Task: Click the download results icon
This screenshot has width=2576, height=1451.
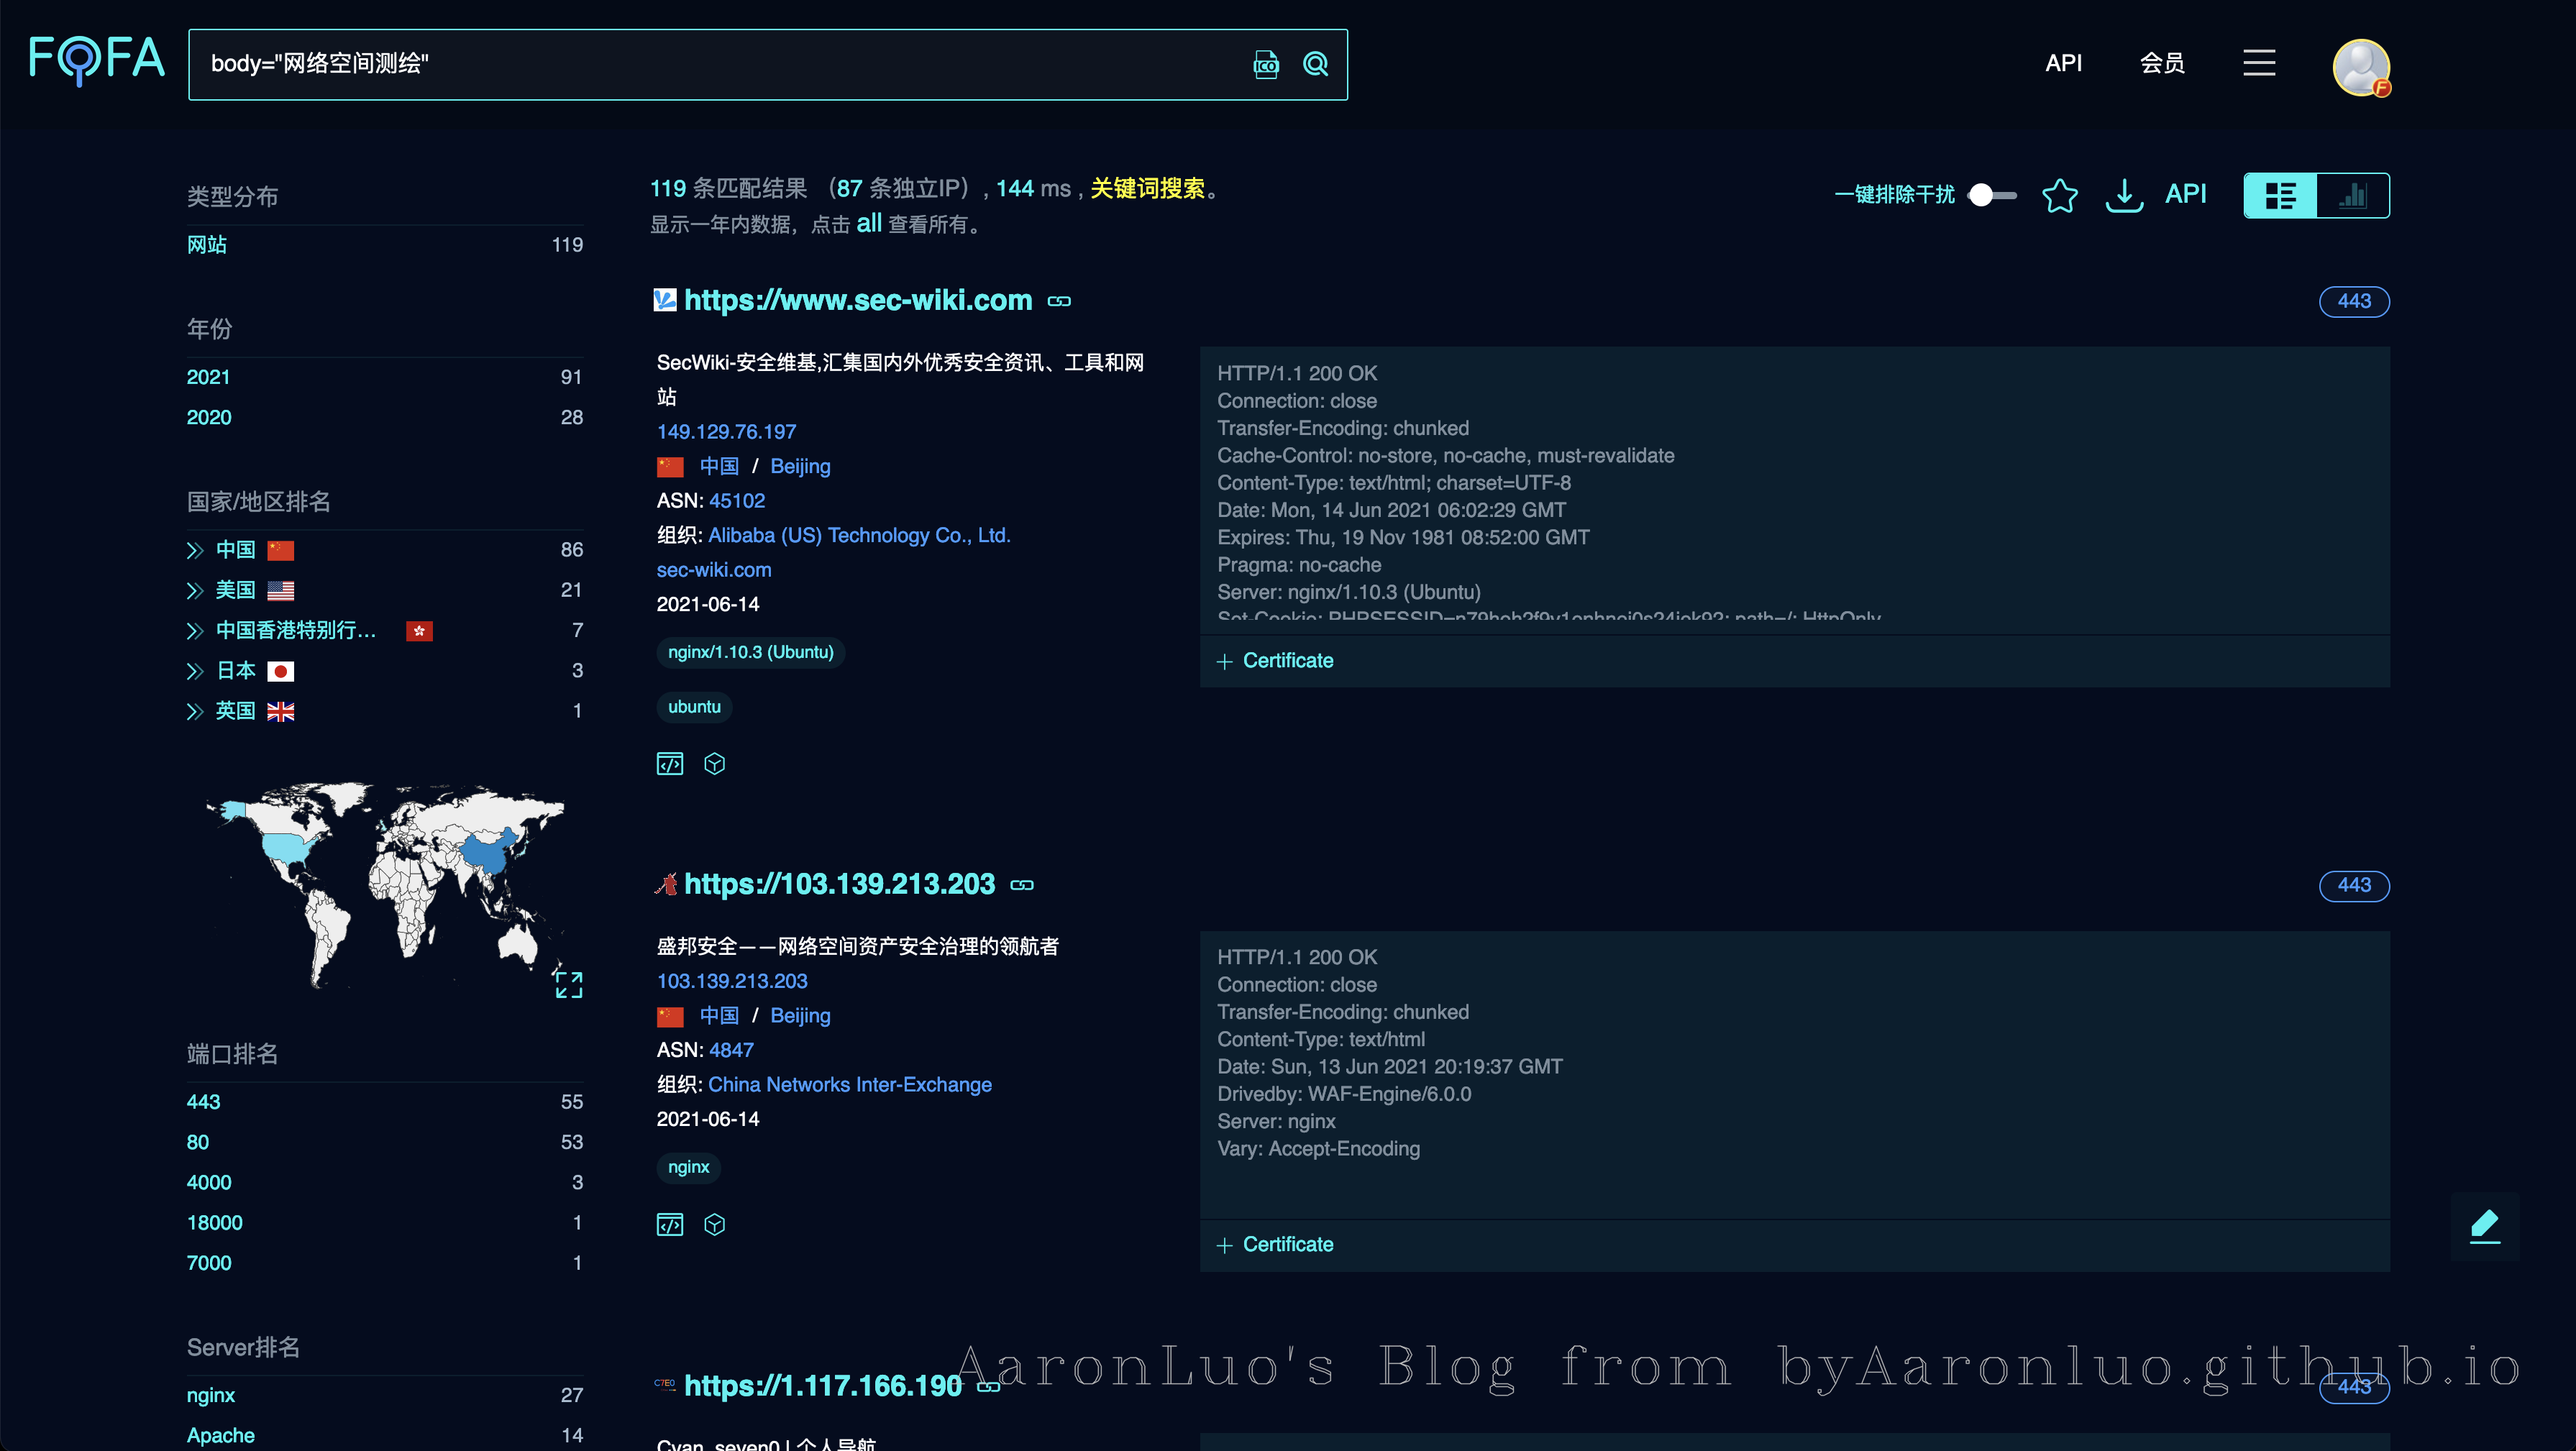Action: tap(2124, 195)
